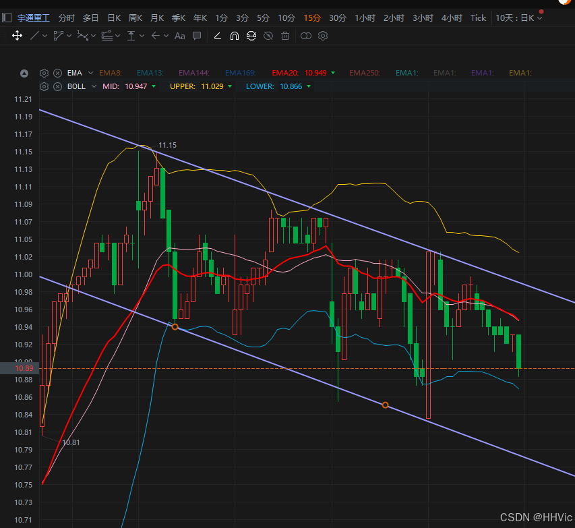Select the trend line drawing tool
The width and height of the screenshot is (575, 528).
[34, 36]
